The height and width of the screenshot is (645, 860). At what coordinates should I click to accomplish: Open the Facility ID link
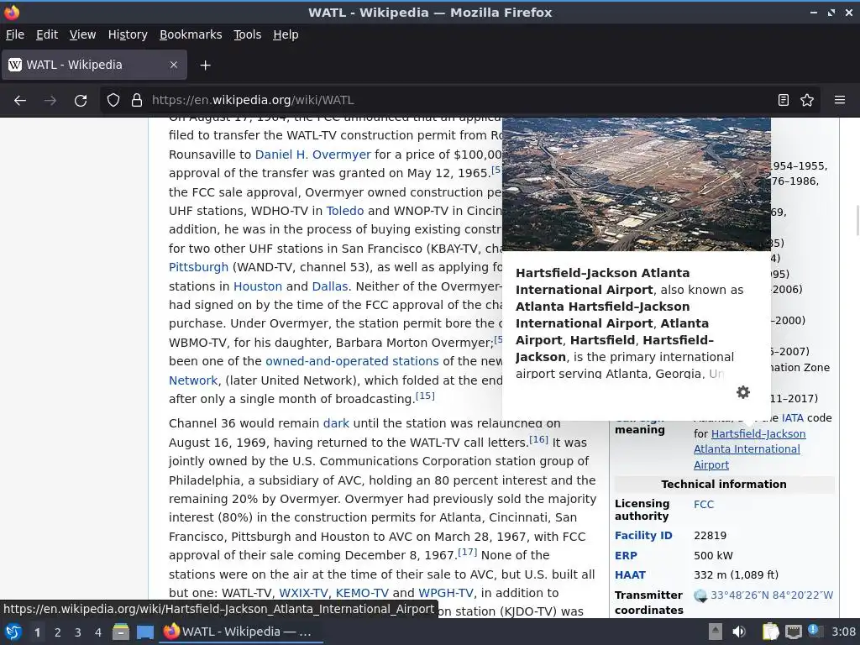tap(643, 536)
